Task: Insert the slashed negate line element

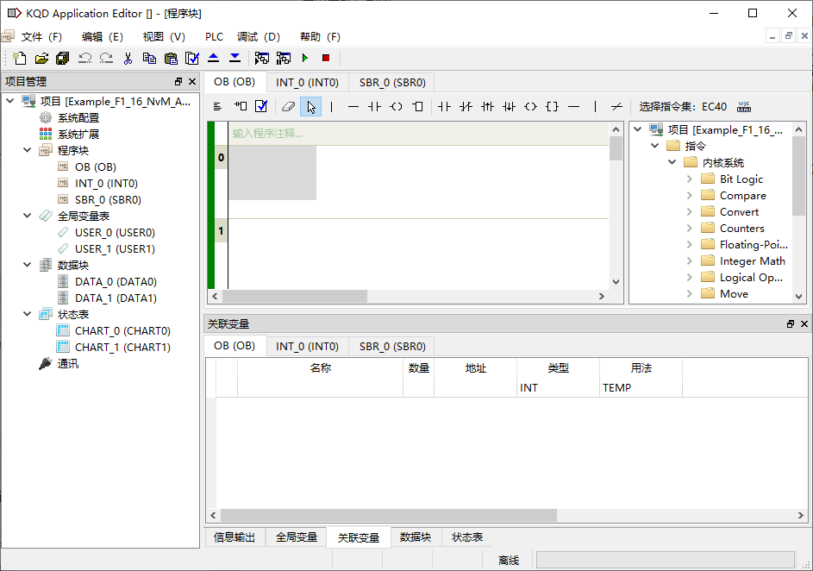Action: click(x=616, y=106)
